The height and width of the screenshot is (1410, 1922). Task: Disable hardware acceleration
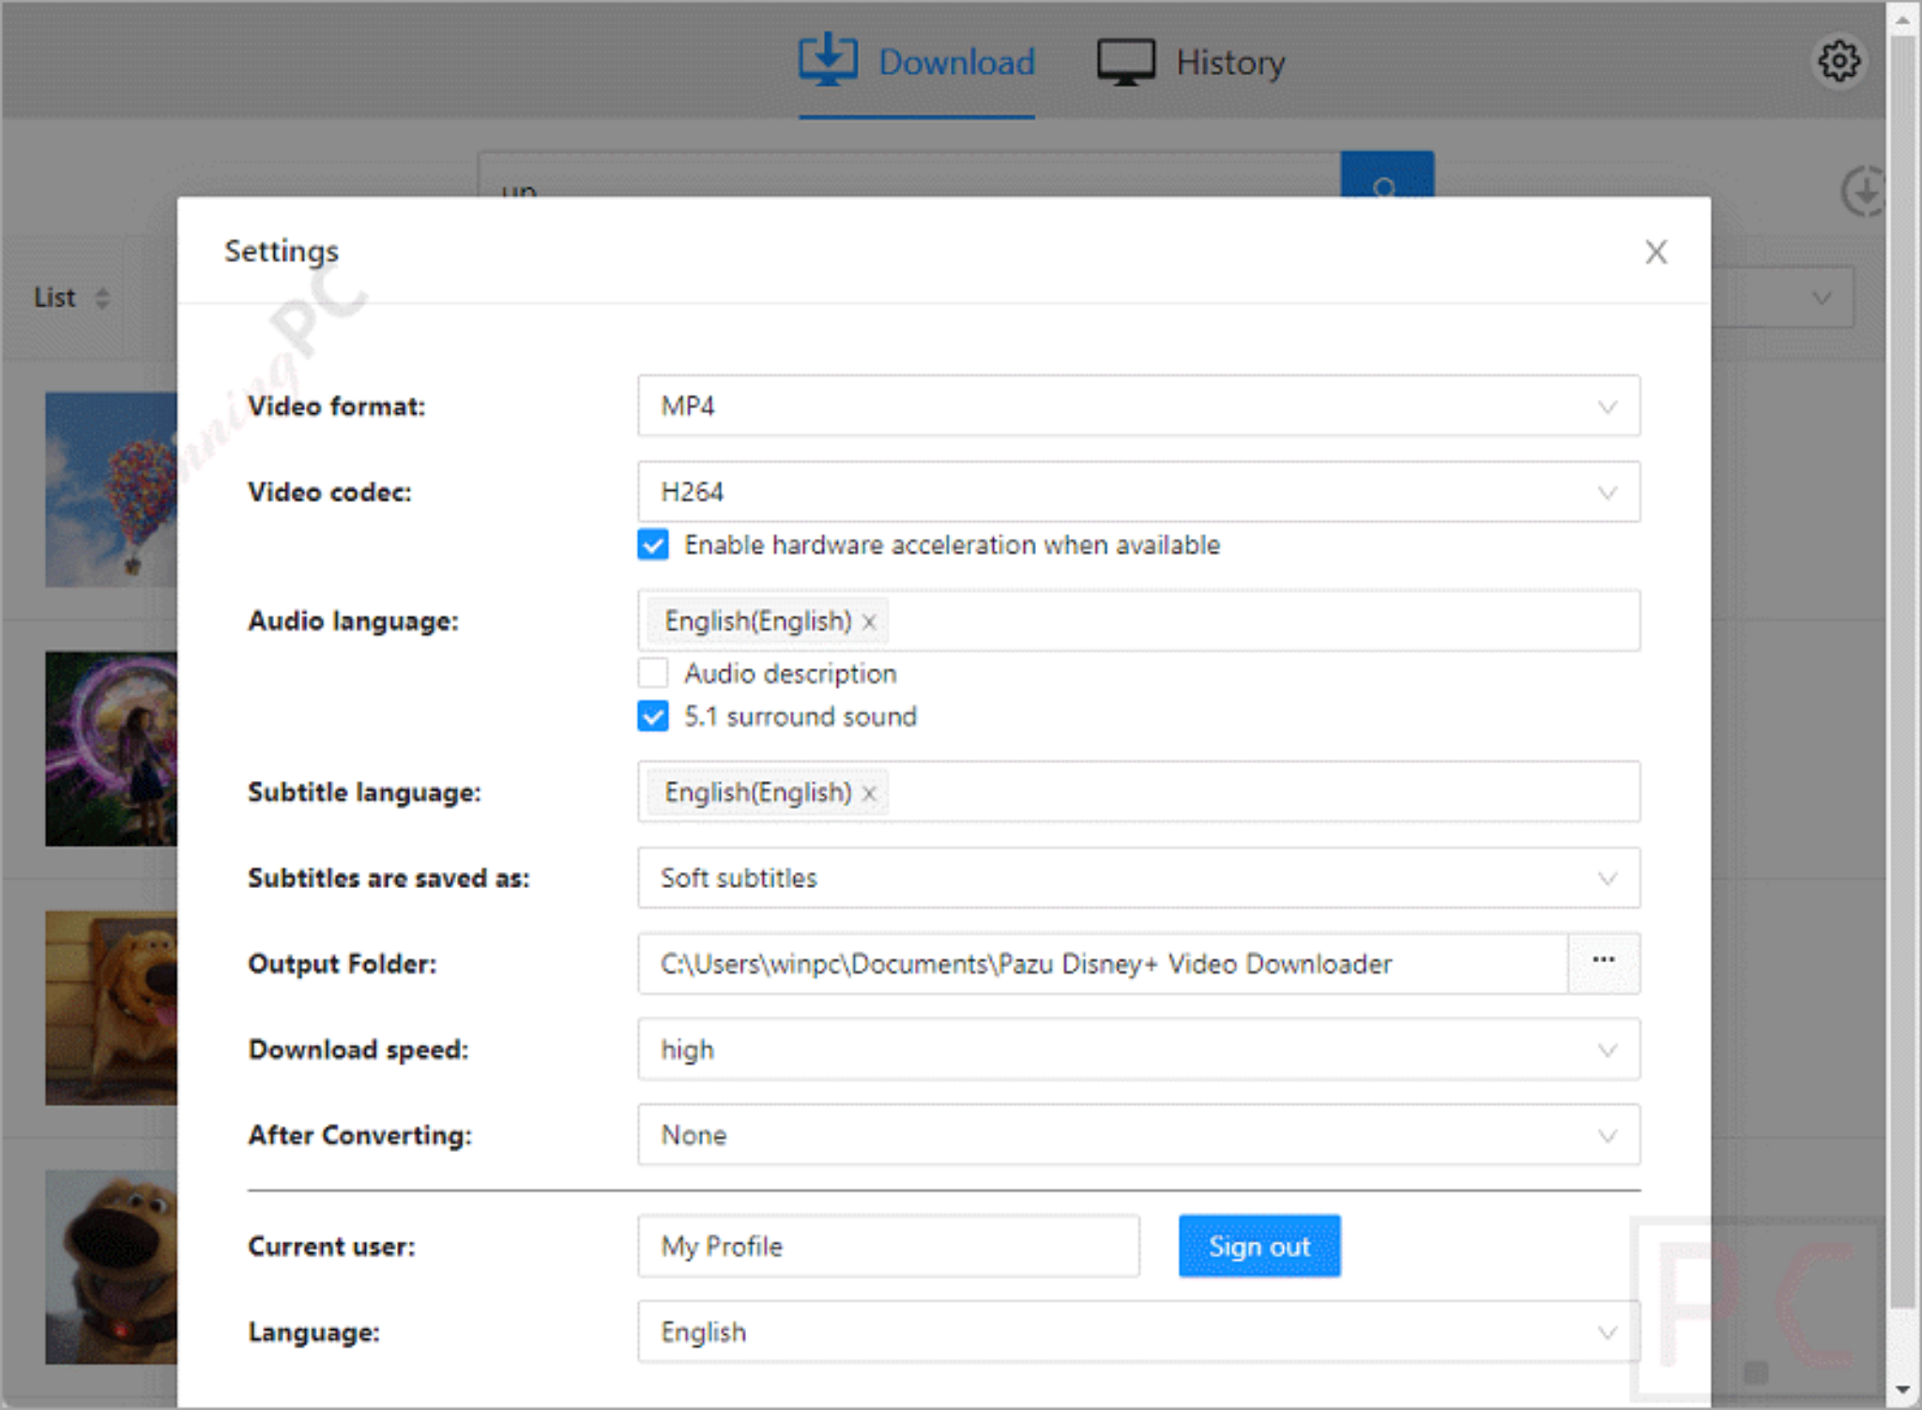652,544
